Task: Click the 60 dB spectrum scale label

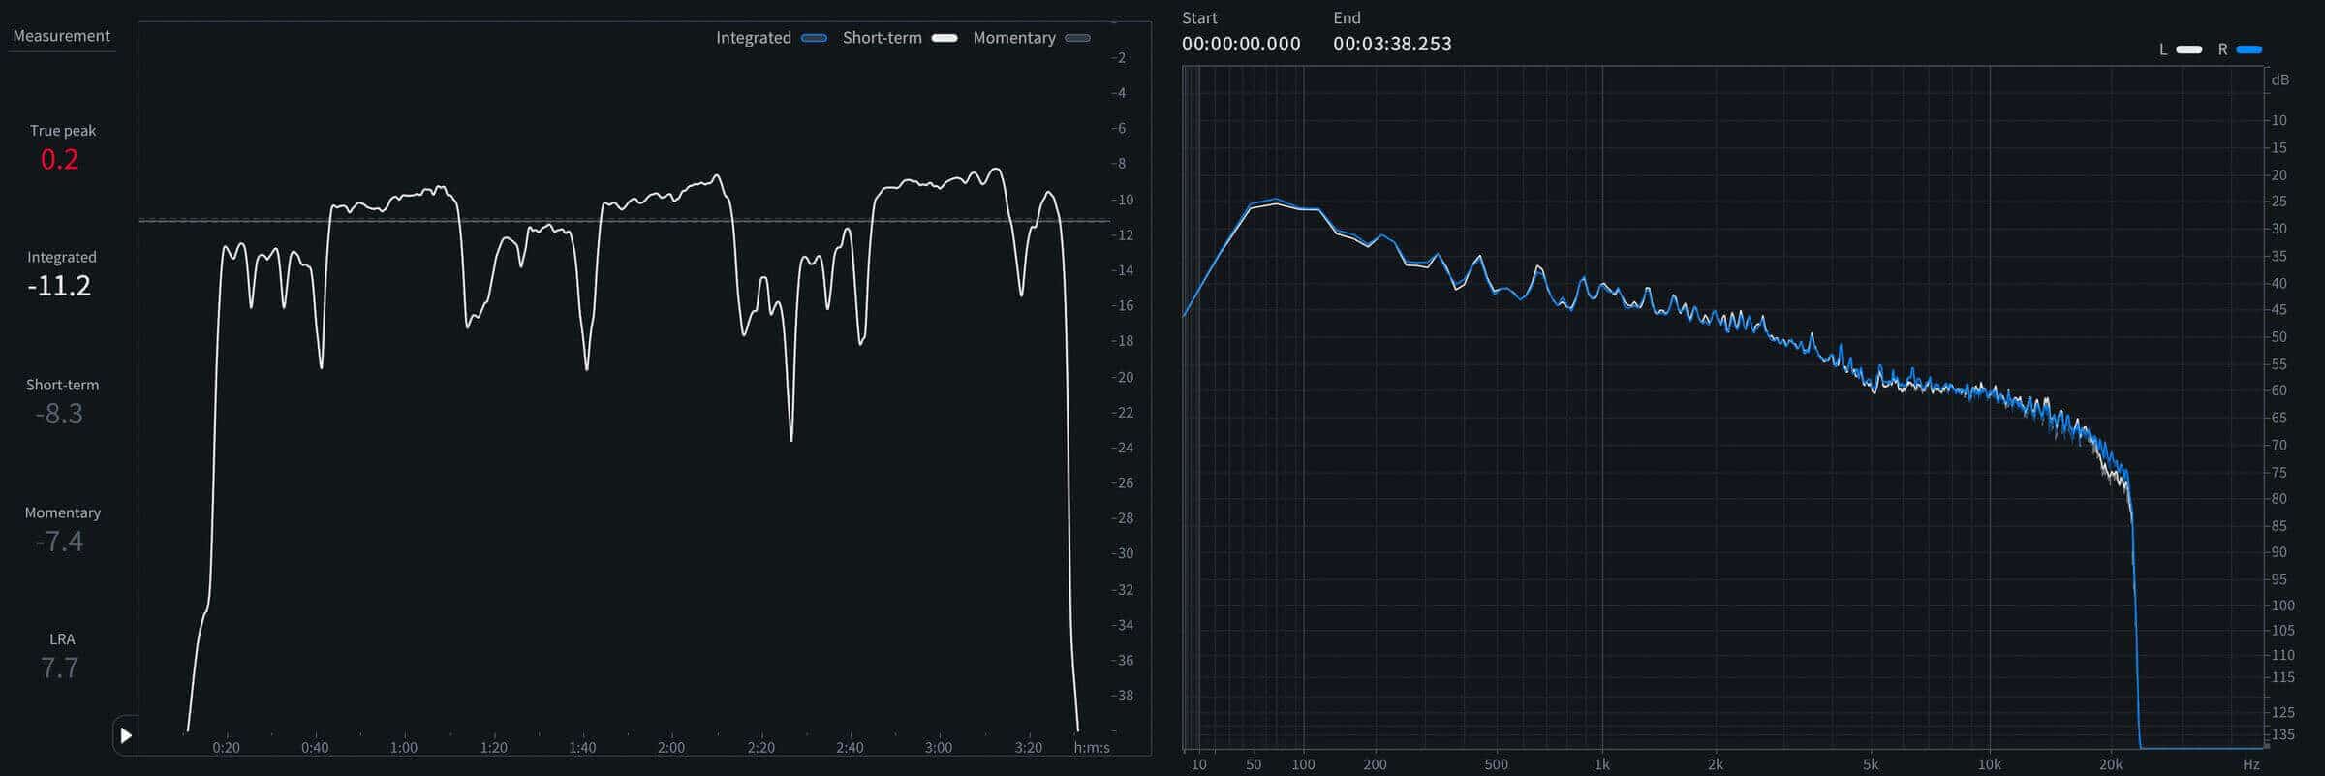Action: [2279, 390]
